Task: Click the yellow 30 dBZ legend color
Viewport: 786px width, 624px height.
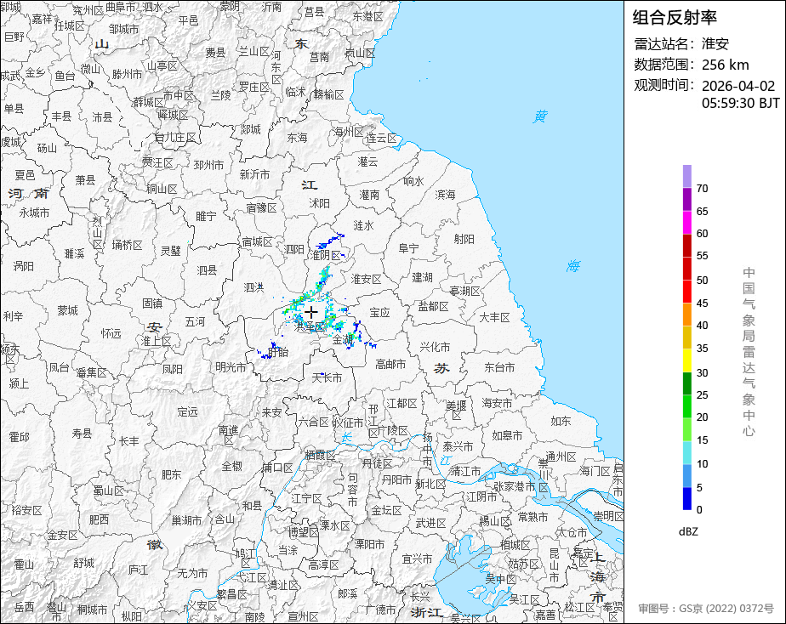Action: [686, 360]
